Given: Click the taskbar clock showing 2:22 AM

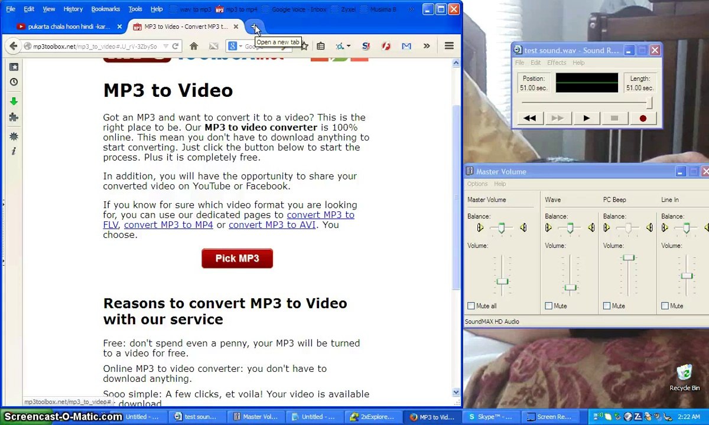Looking at the screenshot, I should [x=689, y=417].
